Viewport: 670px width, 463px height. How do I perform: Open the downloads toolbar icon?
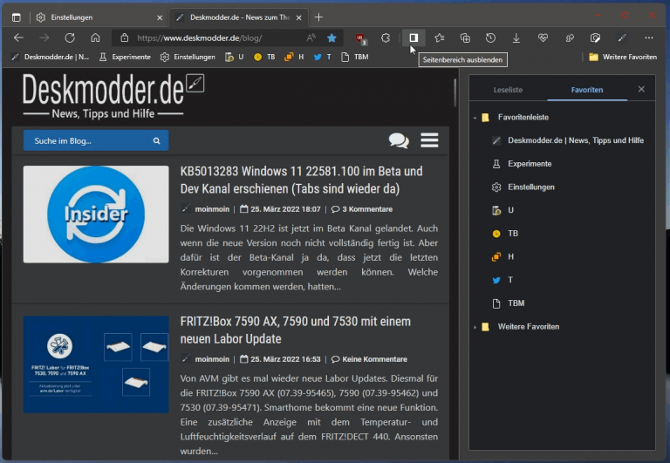(516, 38)
